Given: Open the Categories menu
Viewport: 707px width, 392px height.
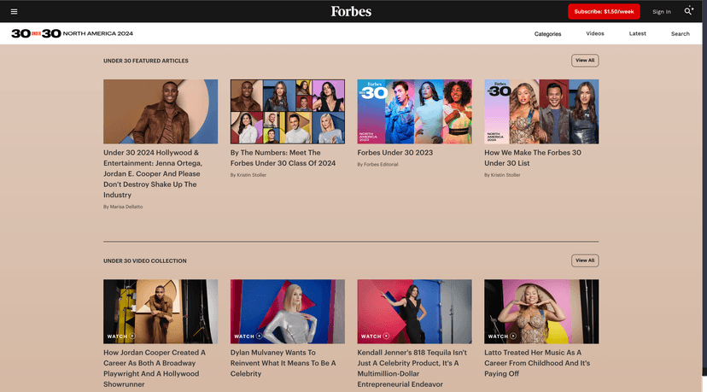Looking at the screenshot, I should [547, 34].
